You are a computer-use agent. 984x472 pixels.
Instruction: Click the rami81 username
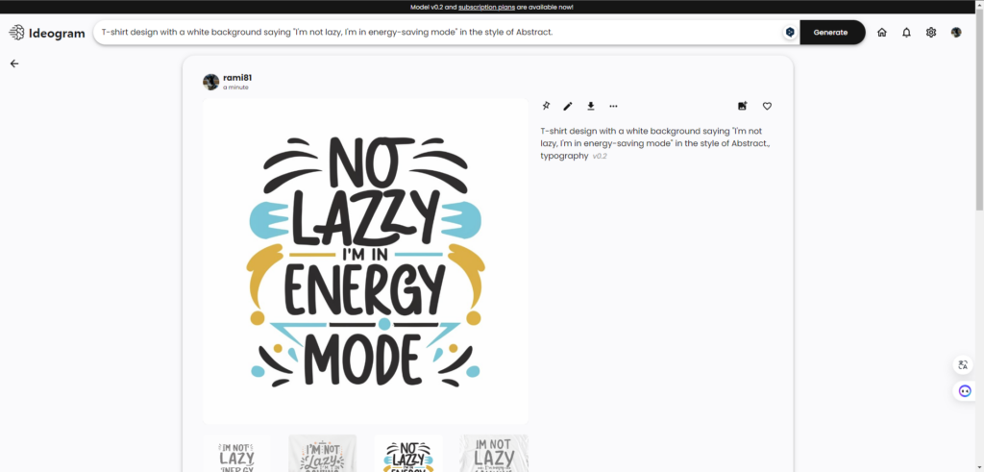pos(237,78)
